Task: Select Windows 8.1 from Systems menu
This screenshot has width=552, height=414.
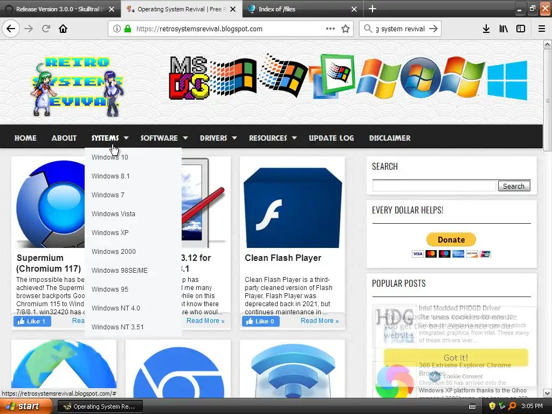Action: 133,176
